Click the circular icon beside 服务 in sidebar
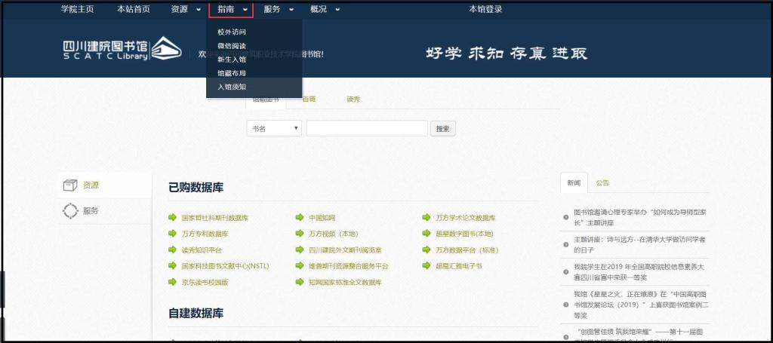This screenshot has height=343, width=773. 70,211
